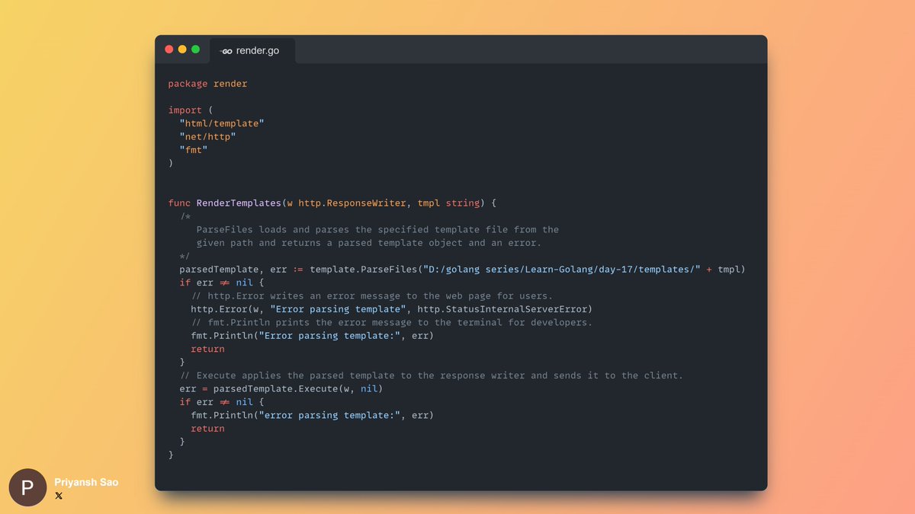
Task: Click the author name Priyansh Sao
Action: [x=86, y=482]
